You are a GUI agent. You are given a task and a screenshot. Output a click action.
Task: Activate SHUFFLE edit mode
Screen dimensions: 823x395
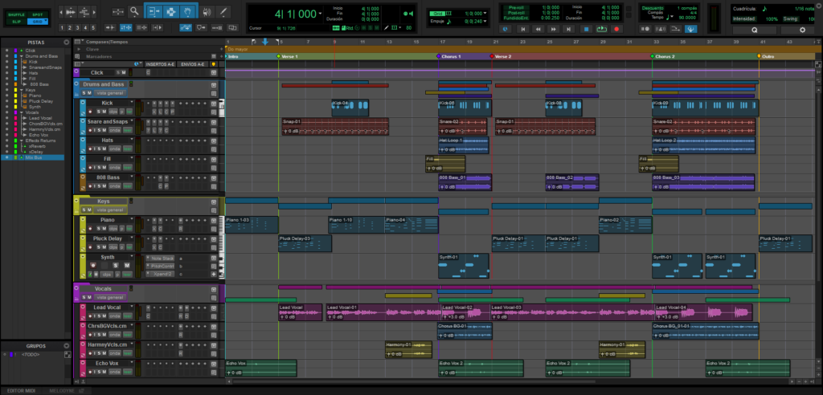15,15
